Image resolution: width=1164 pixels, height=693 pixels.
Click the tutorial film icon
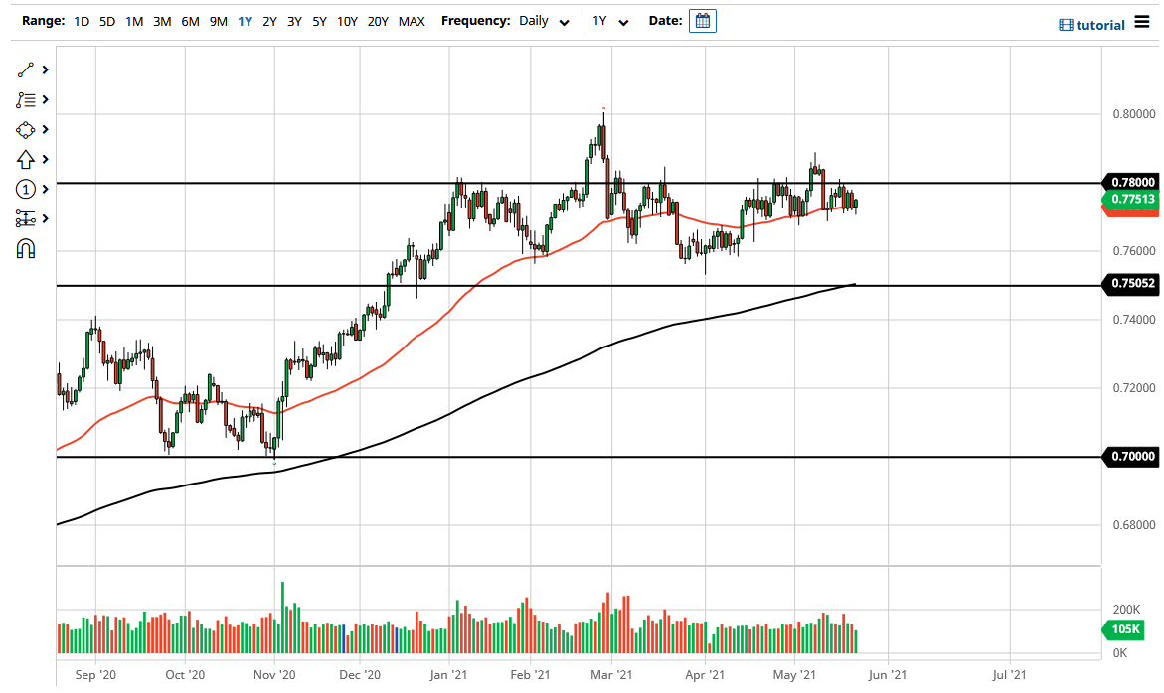(x=1066, y=25)
